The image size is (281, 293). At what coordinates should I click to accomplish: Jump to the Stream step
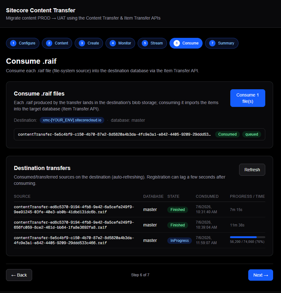click(152, 43)
